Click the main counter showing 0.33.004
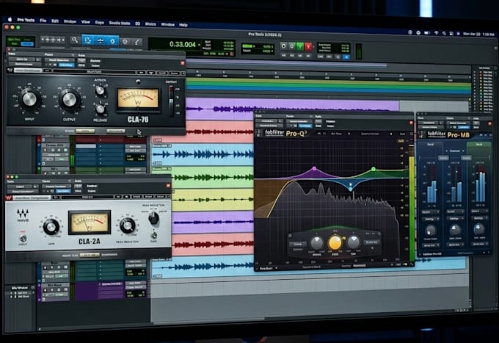The height and width of the screenshot is (343, 499). point(182,45)
